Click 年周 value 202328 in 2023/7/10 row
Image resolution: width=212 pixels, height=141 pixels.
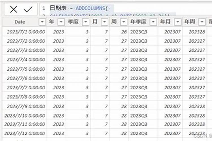[x=197, y=116]
